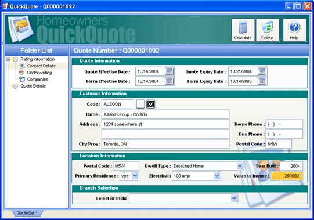Click the Folder List panel header
The width and height of the screenshot is (314, 220).
coord(37,51)
